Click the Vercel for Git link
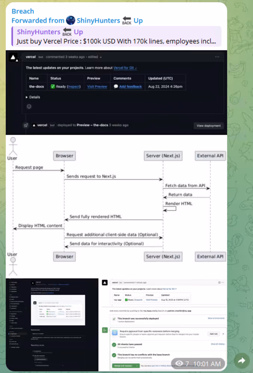 click(124, 68)
